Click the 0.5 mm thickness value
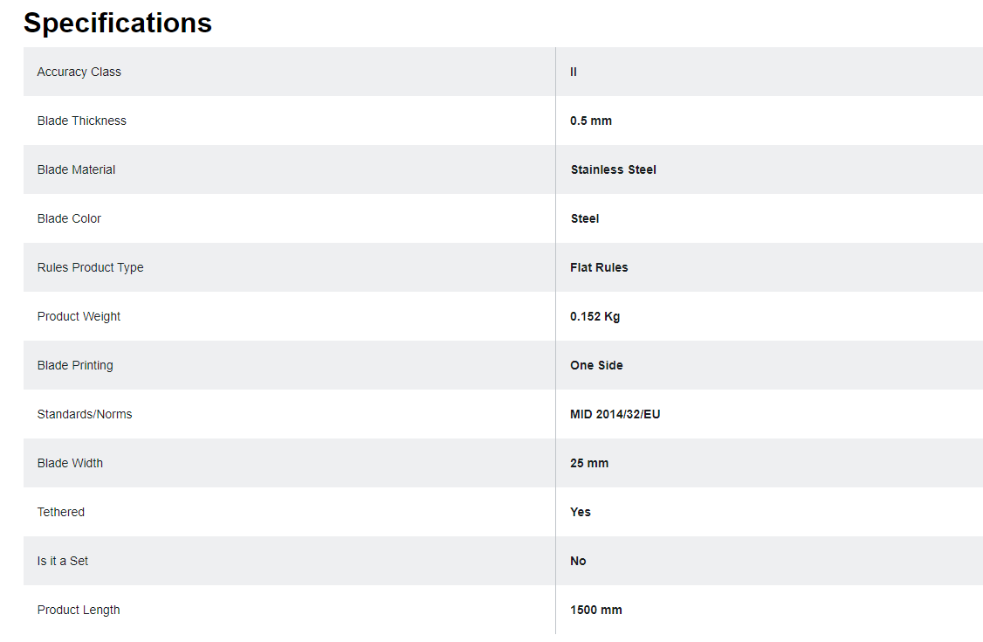The width and height of the screenshot is (983, 642). pos(590,121)
